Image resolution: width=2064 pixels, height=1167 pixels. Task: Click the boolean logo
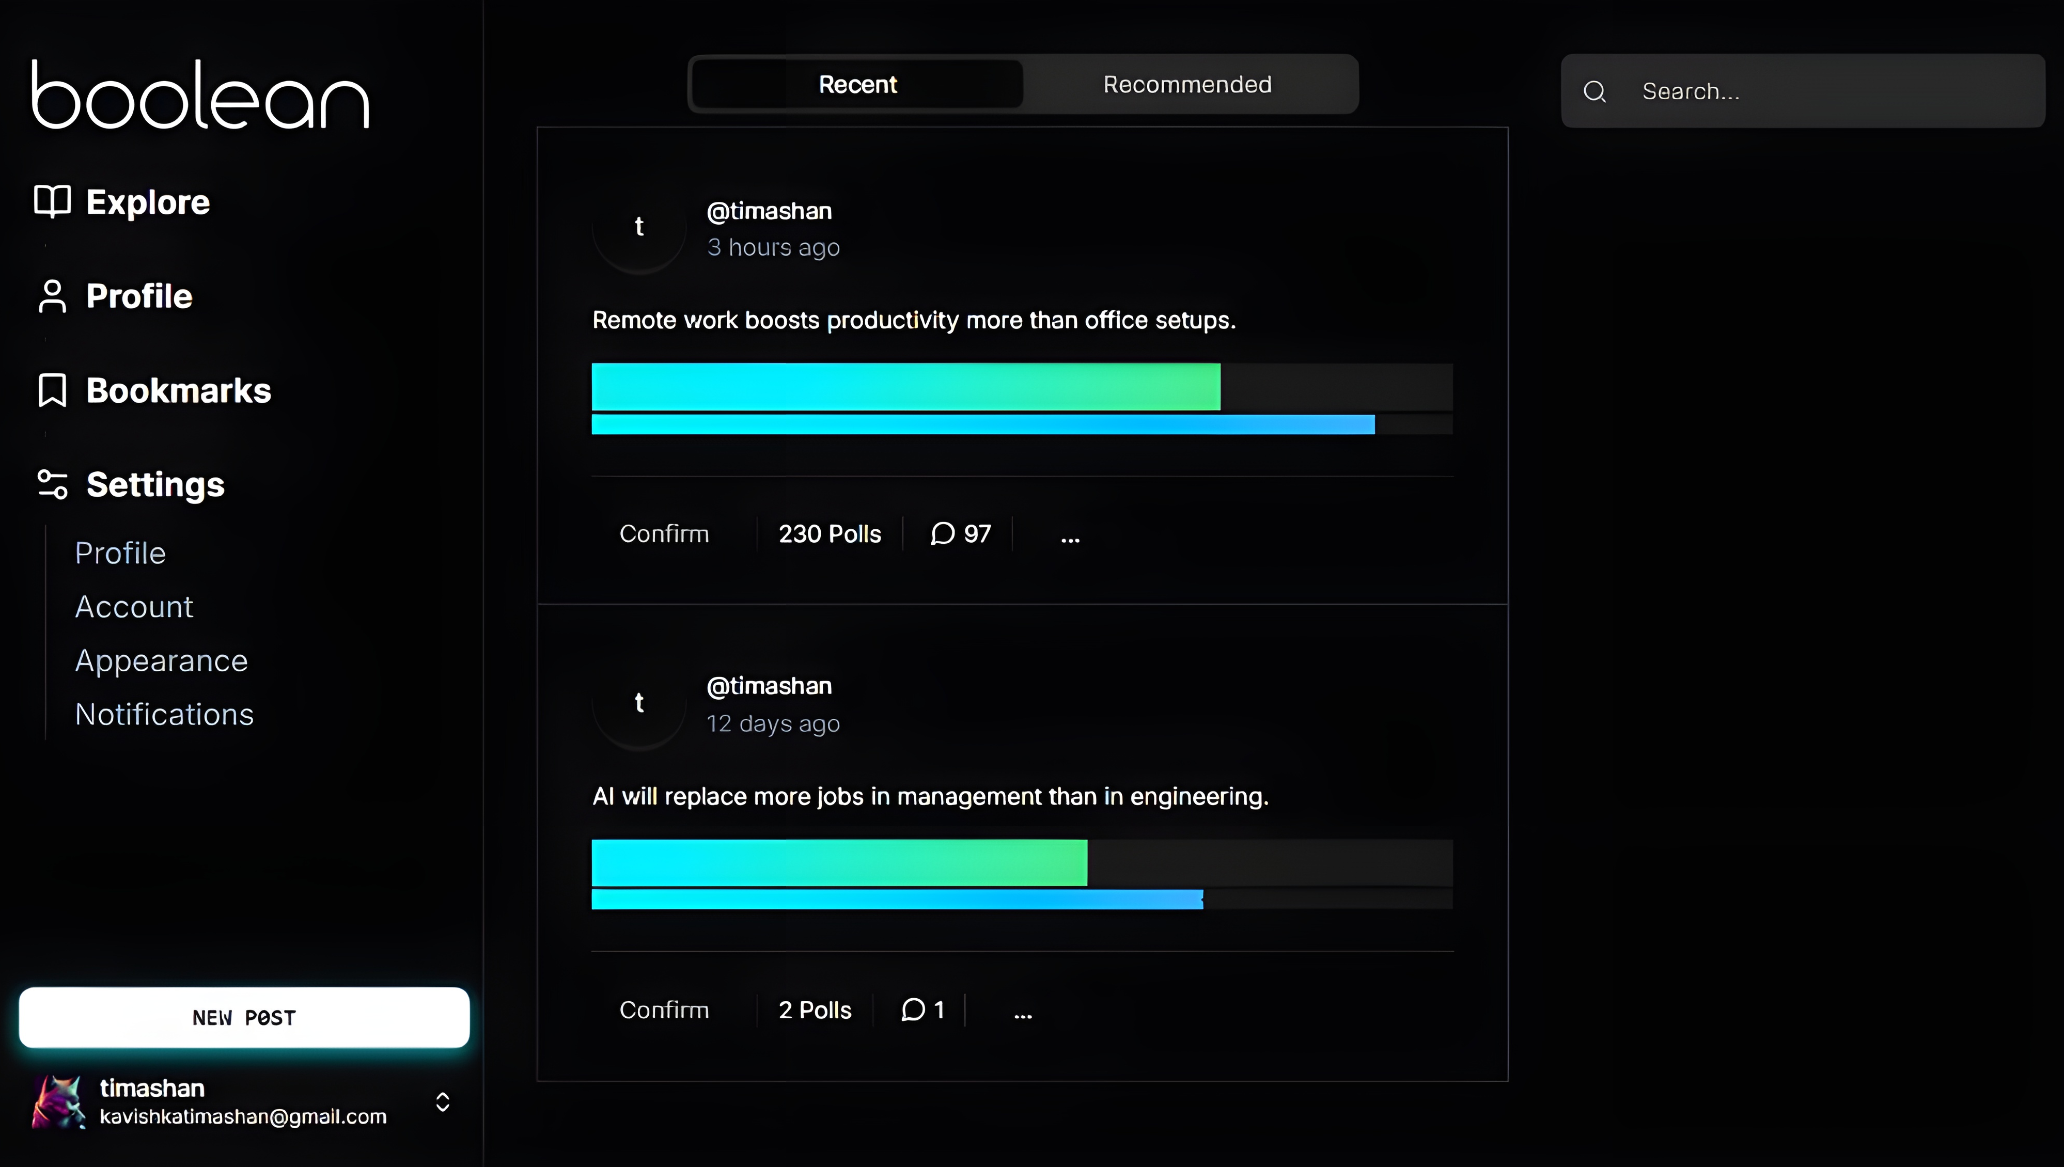pyautogui.click(x=200, y=94)
